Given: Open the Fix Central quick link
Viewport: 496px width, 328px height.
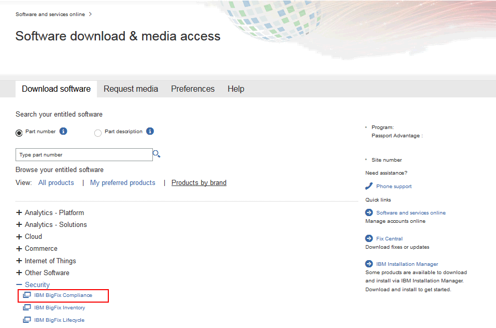Looking at the screenshot, I should point(389,238).
